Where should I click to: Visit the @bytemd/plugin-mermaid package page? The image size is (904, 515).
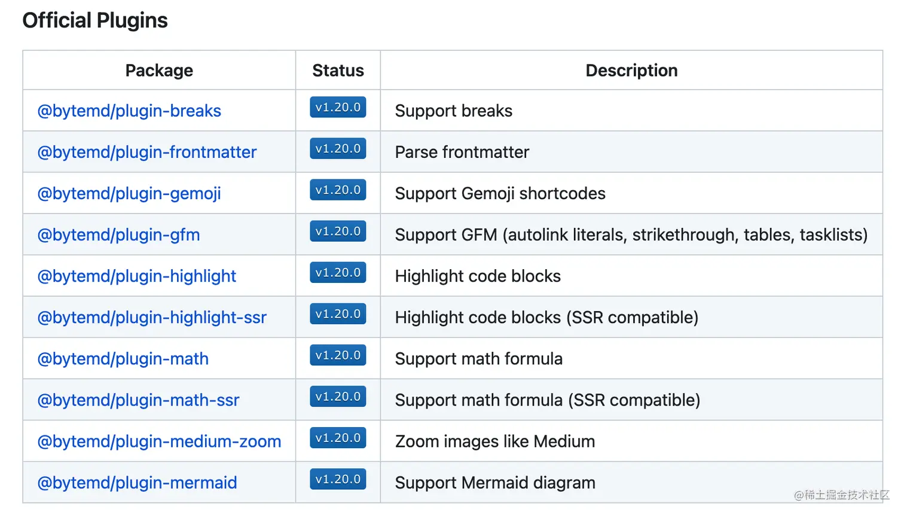[137, 482]
